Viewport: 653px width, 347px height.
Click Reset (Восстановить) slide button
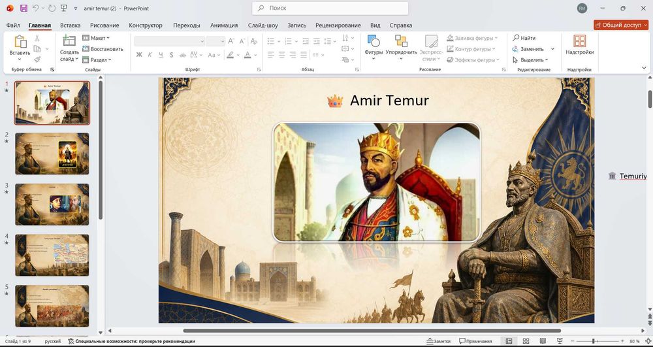(x=103, y=49)
